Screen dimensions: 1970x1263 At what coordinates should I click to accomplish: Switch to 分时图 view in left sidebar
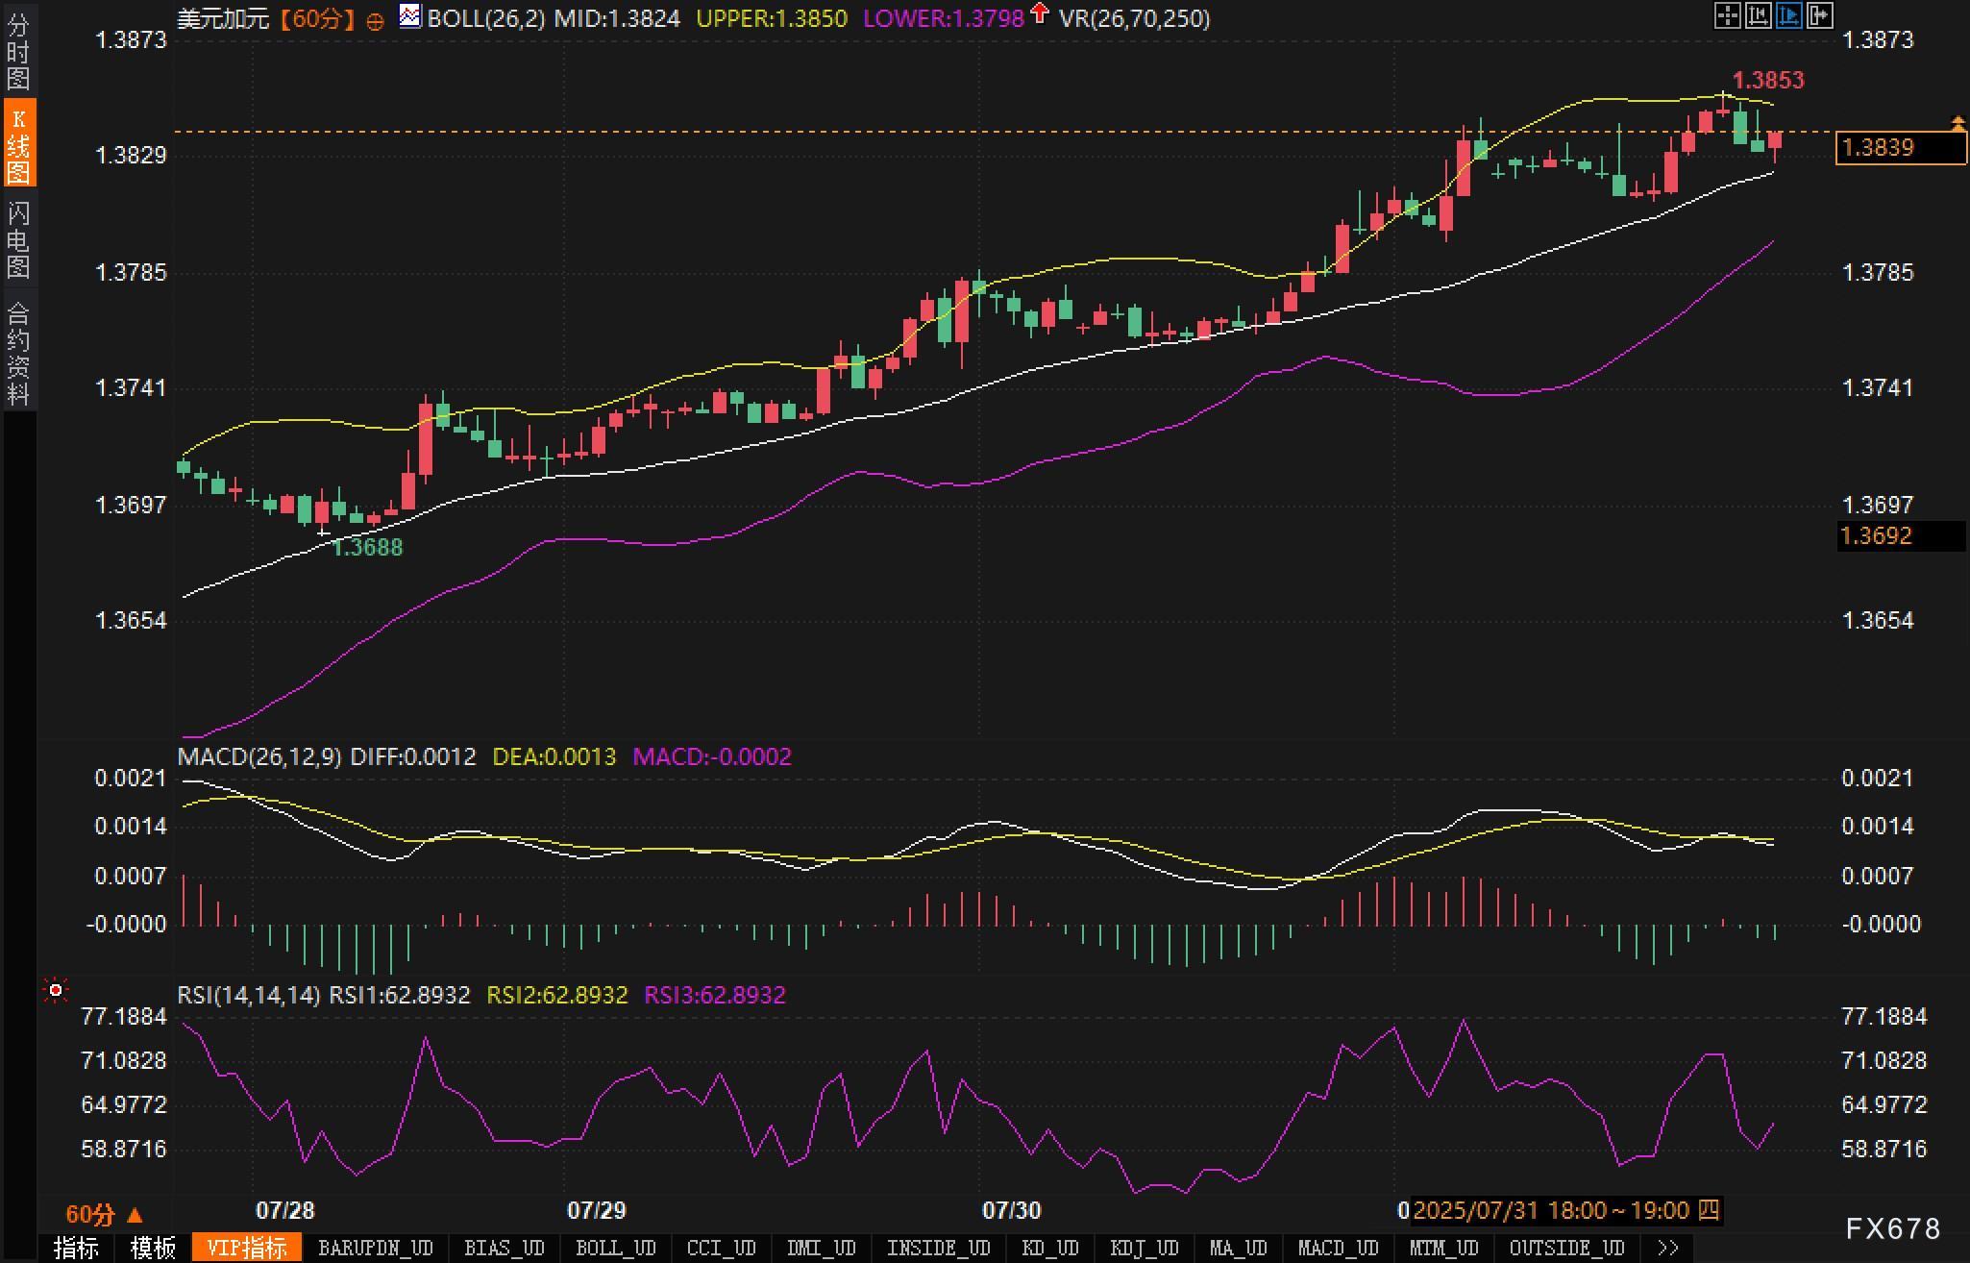coord(18,52)
